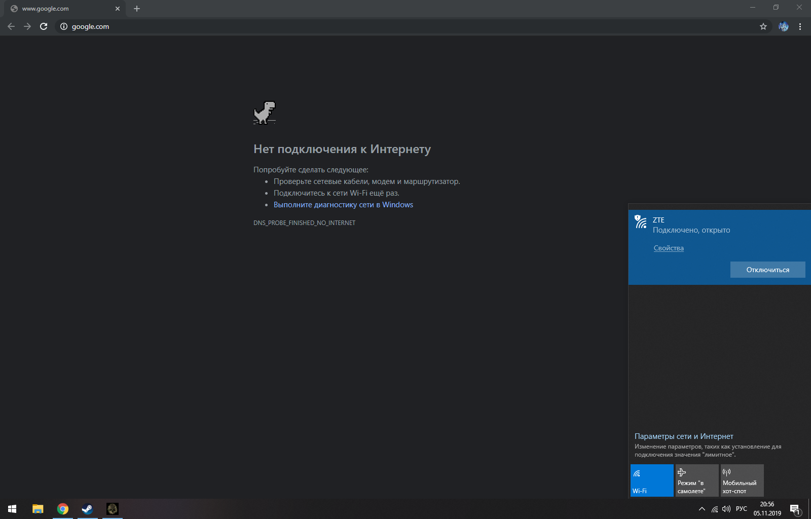
Task: Restore down the Chrome window
Action: pos(776,7)
